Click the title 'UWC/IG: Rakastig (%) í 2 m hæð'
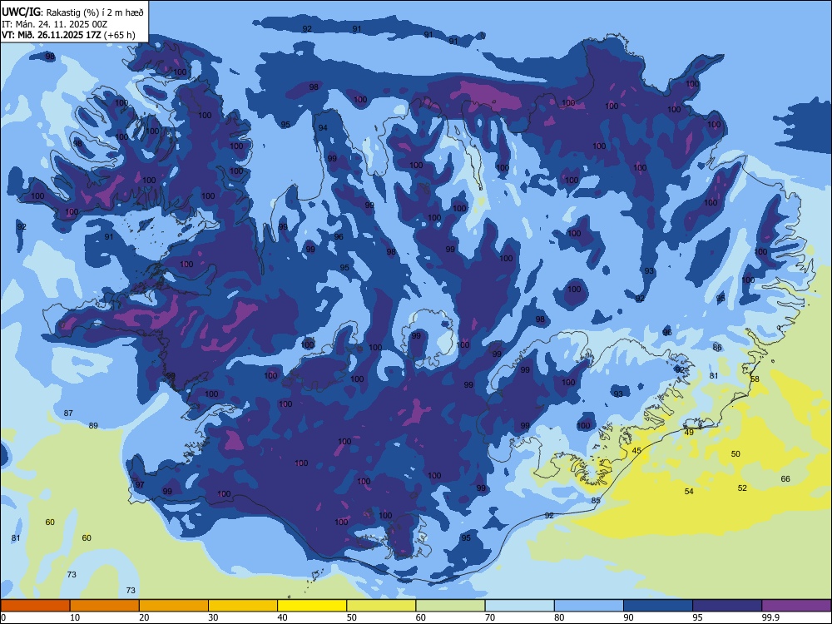This screenshot has height=624, width=832. pos(72,12)
